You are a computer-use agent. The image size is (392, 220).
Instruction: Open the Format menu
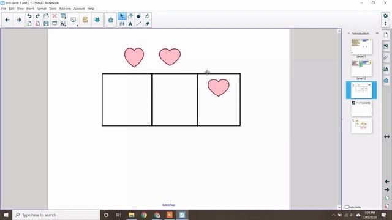[41, 9]
